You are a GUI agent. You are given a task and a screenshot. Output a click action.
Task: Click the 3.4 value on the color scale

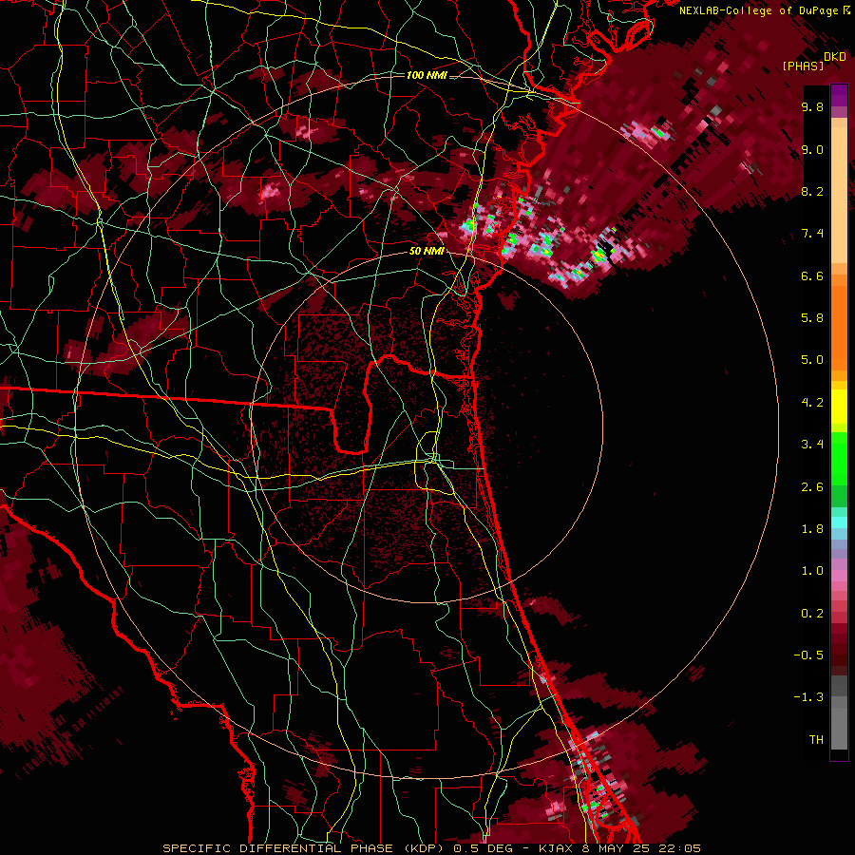812,445
